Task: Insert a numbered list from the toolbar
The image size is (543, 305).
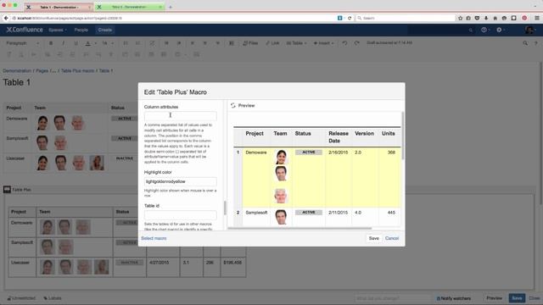Action: 137,43
